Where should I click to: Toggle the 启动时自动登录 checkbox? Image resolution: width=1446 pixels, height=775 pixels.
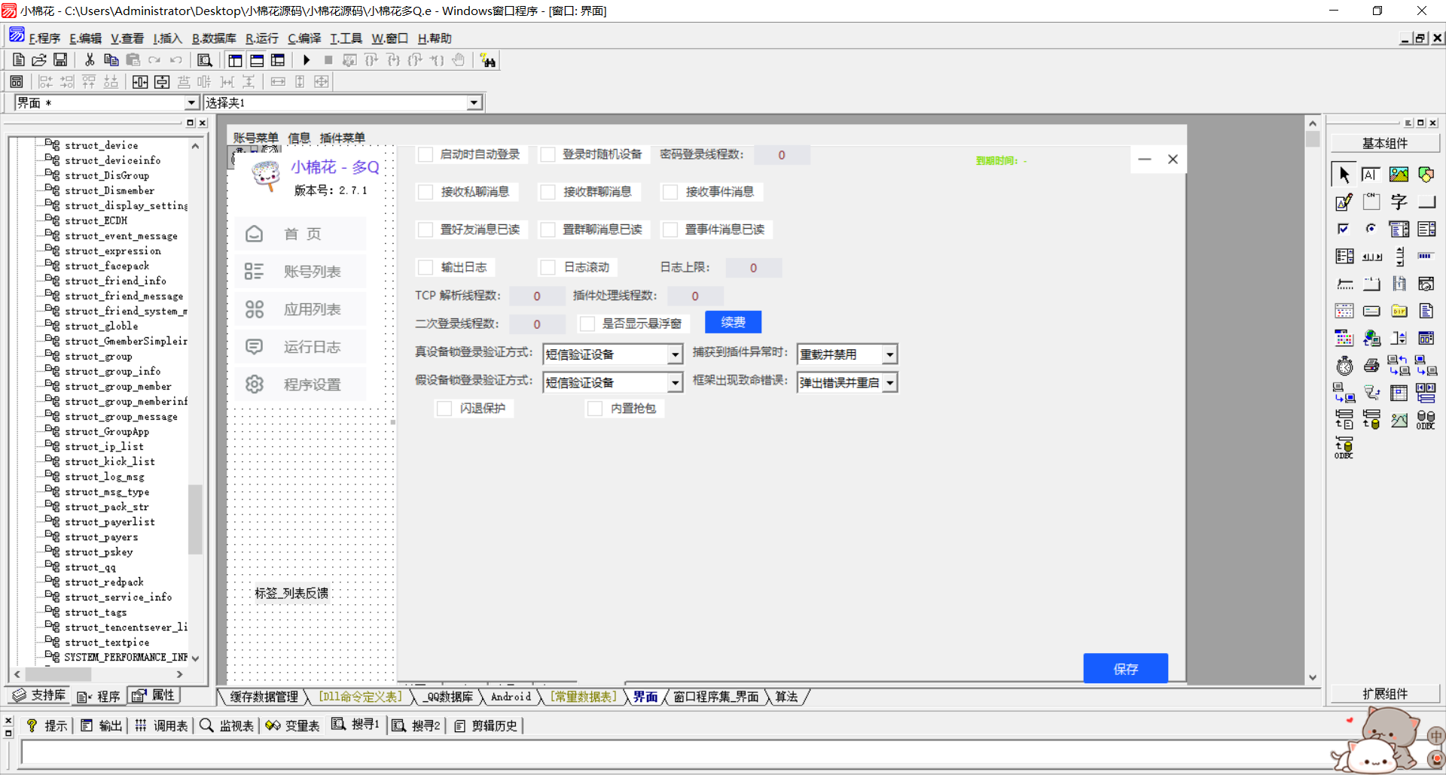426,154
